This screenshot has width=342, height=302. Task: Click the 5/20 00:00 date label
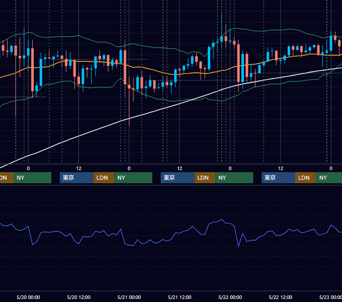coord(28,297)
